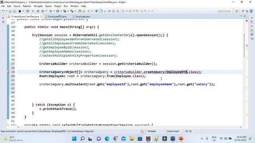
Task: Open Microsoft Edge from the taskbar
Action: tap(107, 139)
